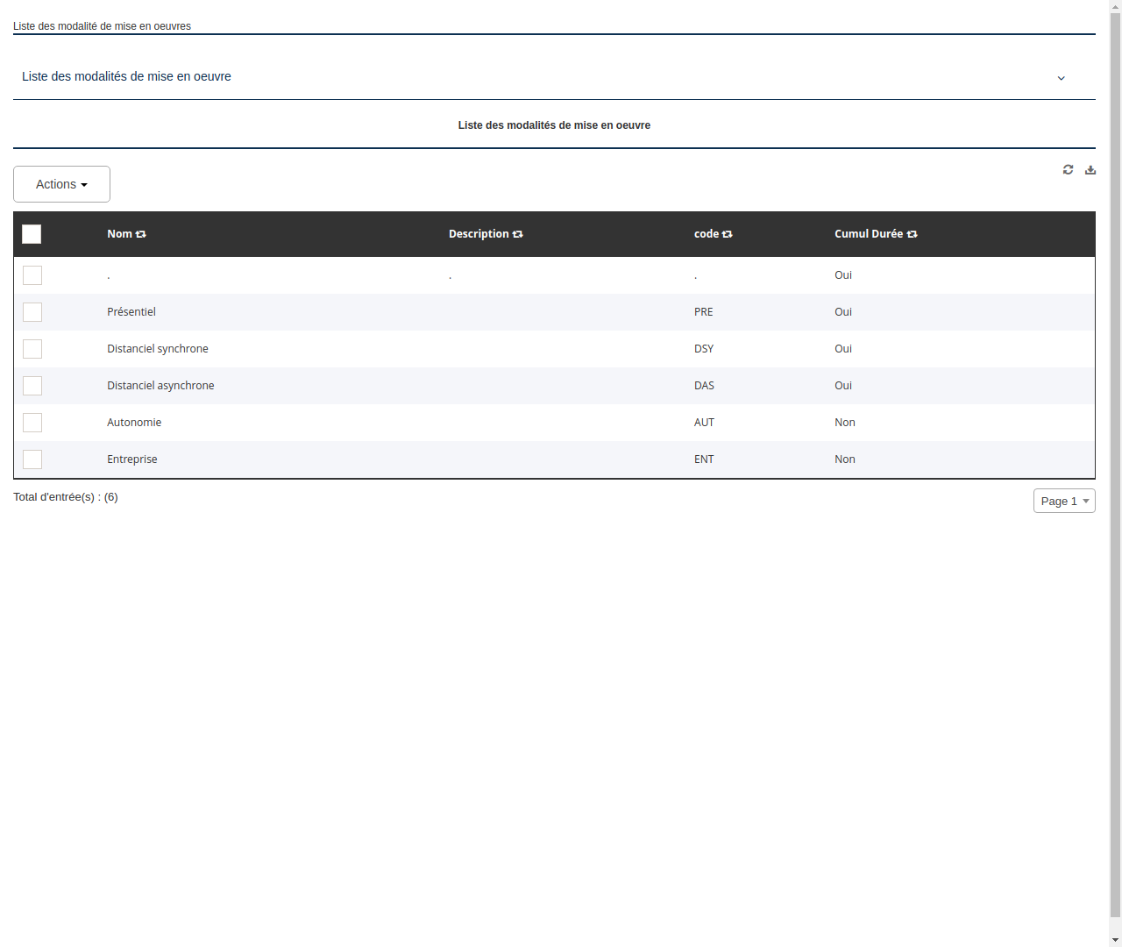Click the Nom column header

[120, 234]
